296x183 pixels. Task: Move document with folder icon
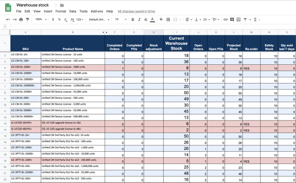point(62,5)
